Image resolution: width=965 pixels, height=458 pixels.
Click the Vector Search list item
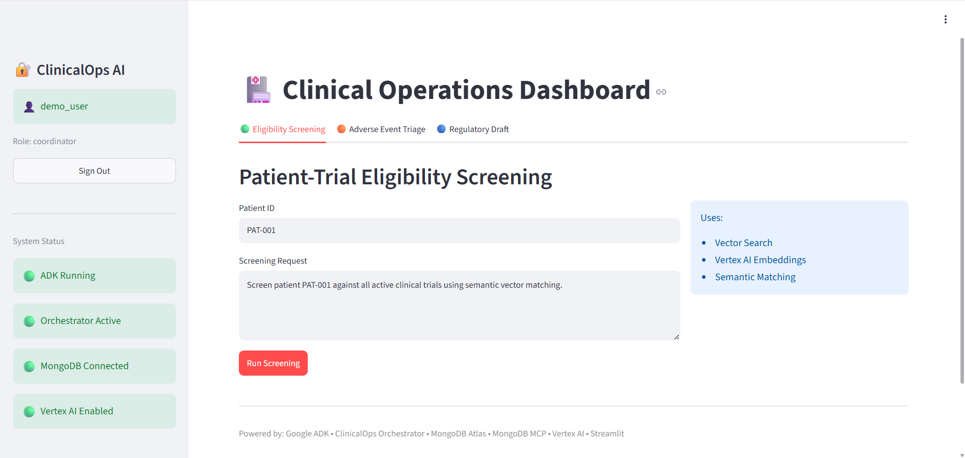743,243
